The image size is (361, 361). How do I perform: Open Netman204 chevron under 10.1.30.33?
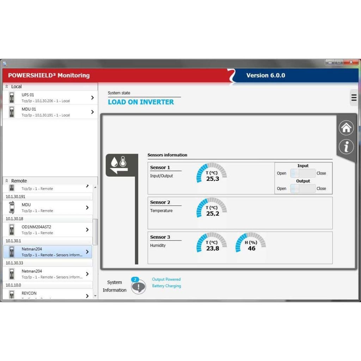click(87, 274)
